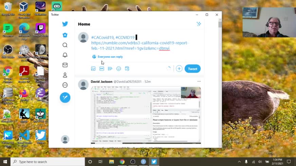The width and height of the screenshot is (296, 166).
Task: Select the Acrobat Reader DC desktop icon
Action: pos(24,75)
